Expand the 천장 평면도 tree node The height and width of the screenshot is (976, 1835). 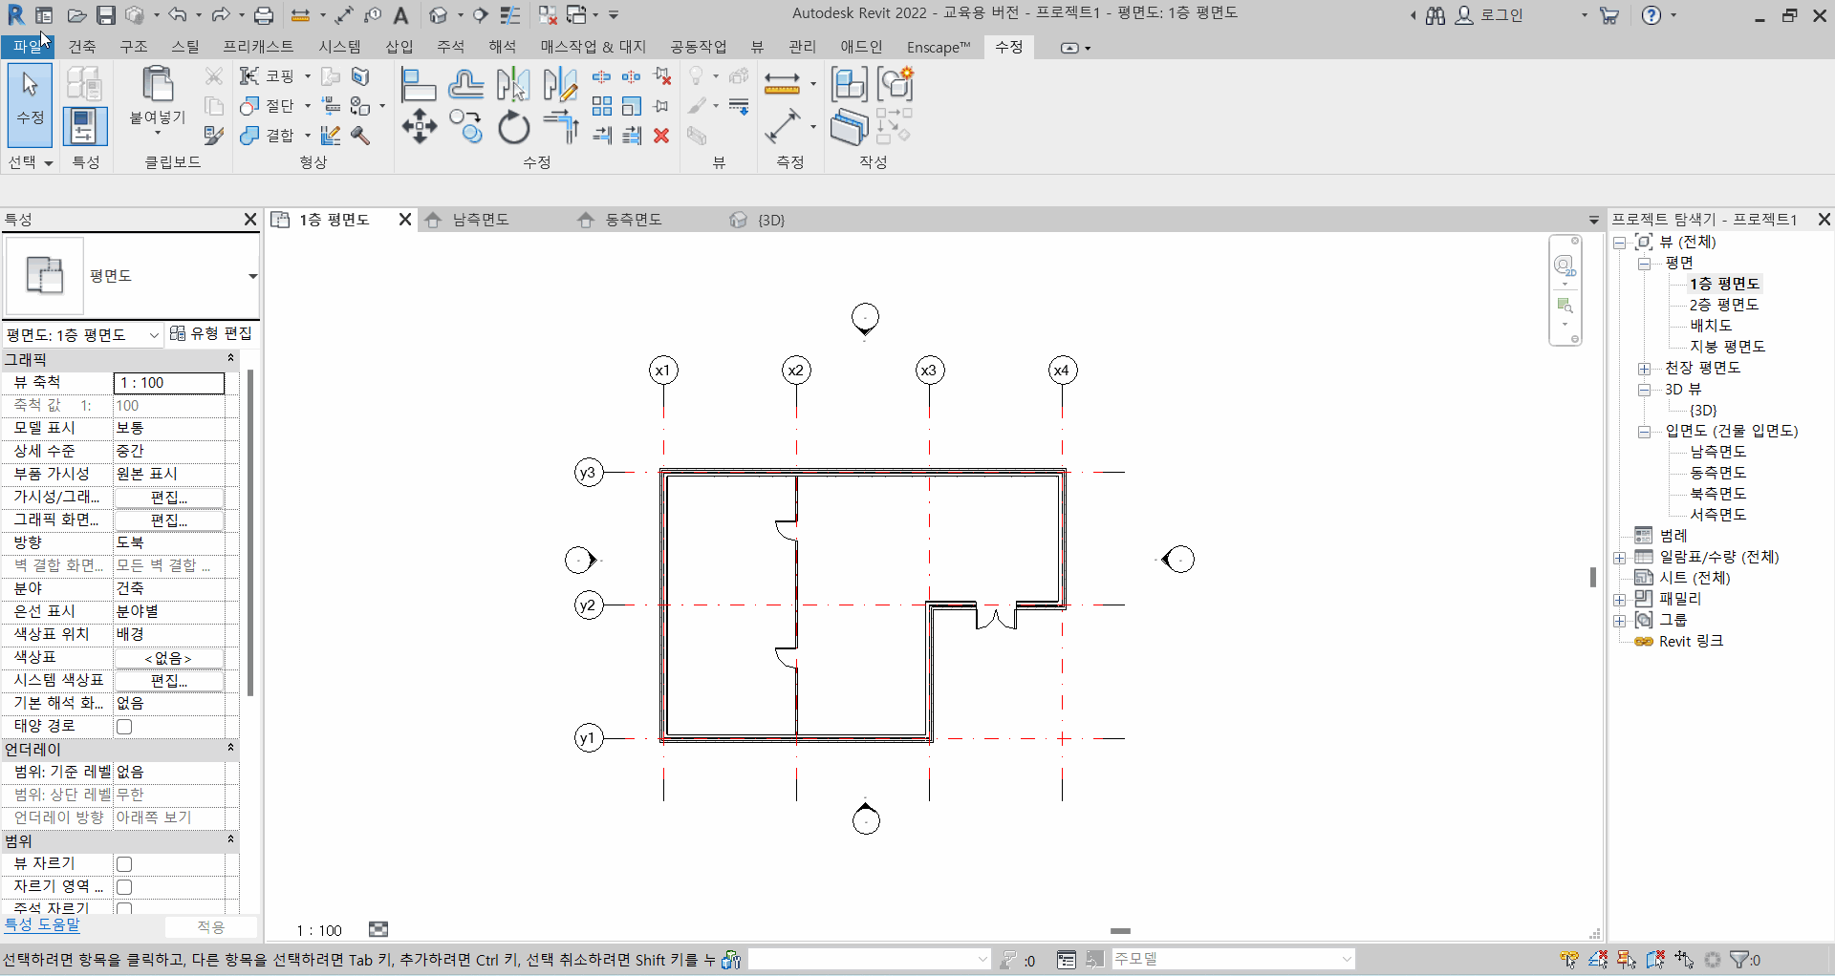pos(1644,369)
